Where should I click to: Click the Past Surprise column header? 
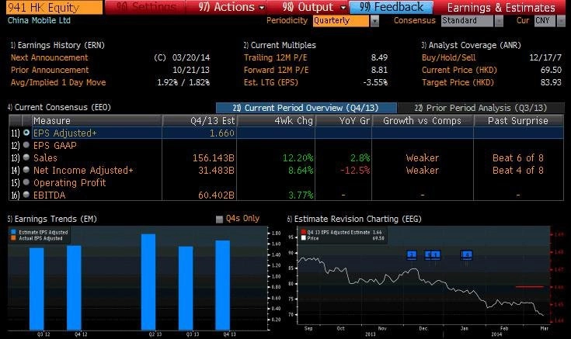(x=518, y=120)
